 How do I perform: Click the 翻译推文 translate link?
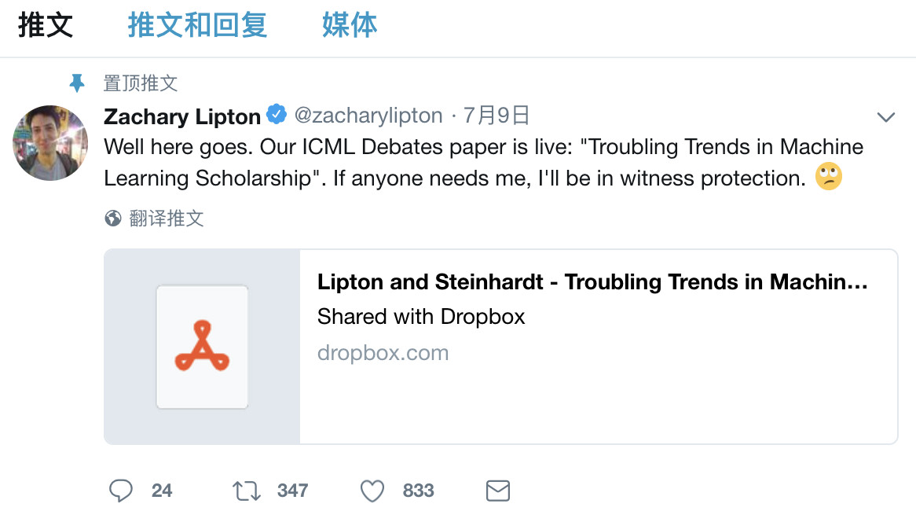(167, 219)
